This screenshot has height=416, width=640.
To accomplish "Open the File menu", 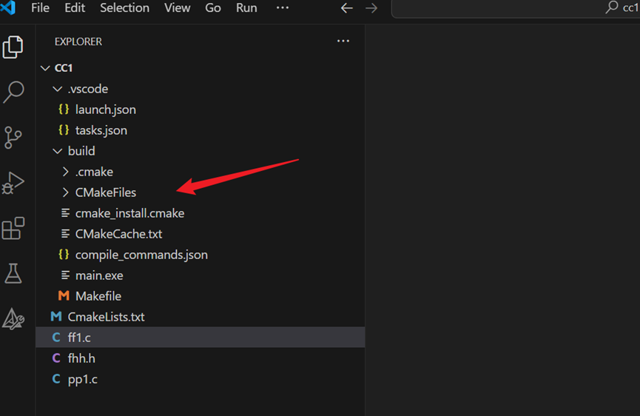I will coord(40,7).
